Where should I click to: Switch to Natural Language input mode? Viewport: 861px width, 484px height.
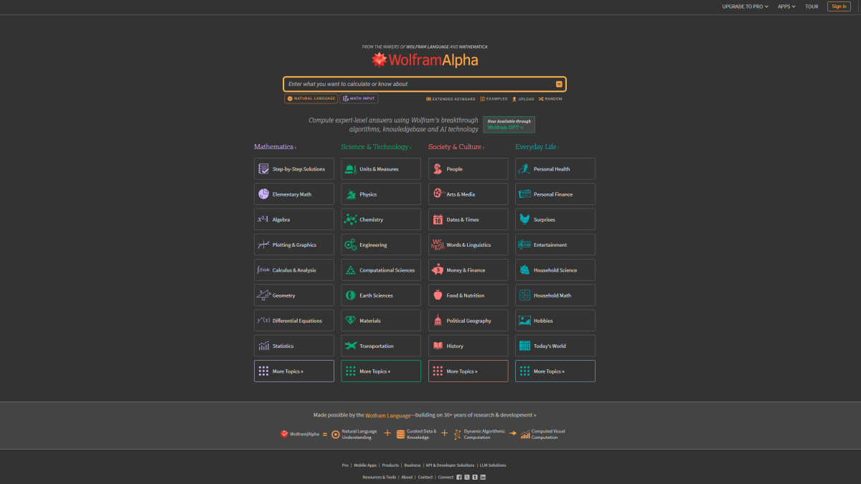click(x=311, y=99)
